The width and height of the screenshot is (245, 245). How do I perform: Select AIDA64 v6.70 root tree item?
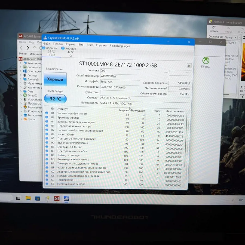[x=30, y=59]
